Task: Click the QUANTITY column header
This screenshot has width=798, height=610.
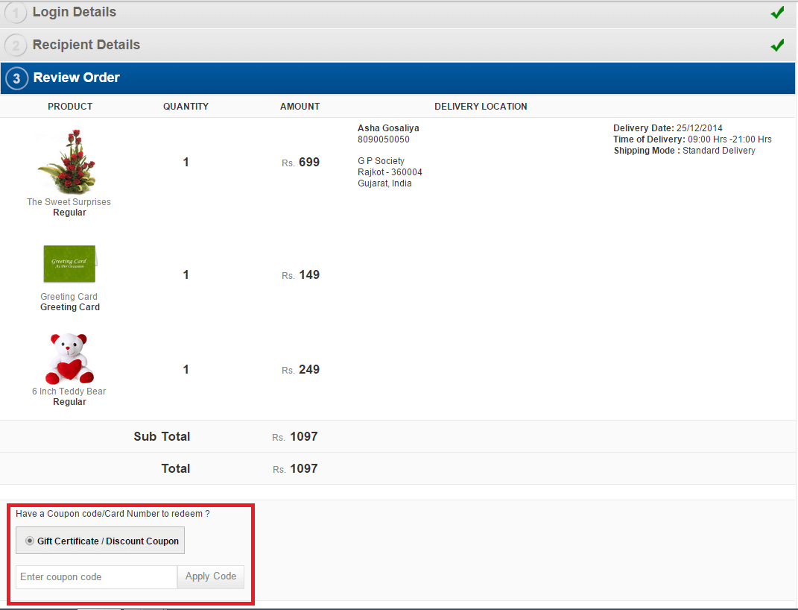Action: (x=186, y=106)
